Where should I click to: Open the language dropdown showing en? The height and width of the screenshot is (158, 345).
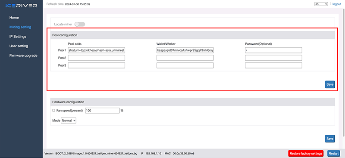coord(321,4)
